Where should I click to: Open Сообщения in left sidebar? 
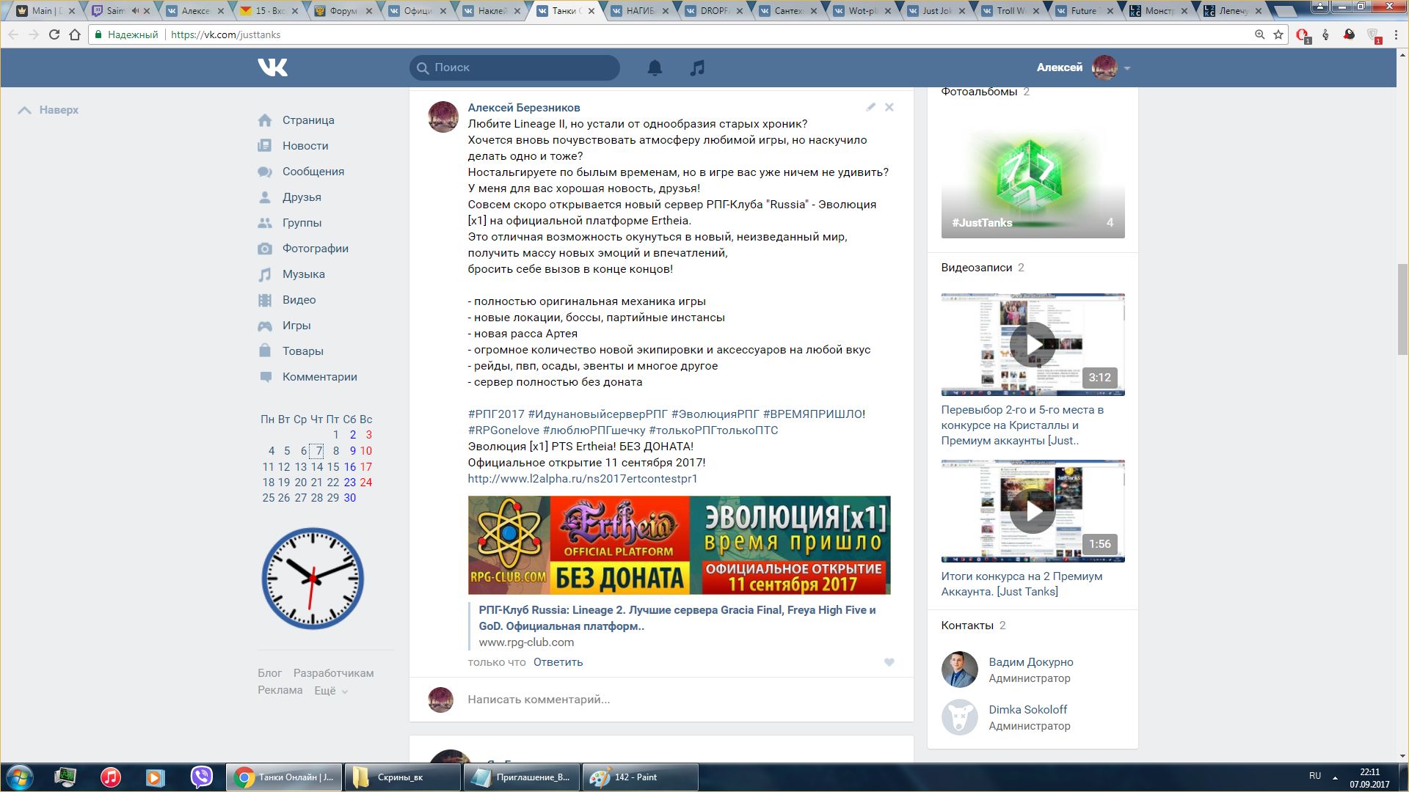click(x=313, y=172)
